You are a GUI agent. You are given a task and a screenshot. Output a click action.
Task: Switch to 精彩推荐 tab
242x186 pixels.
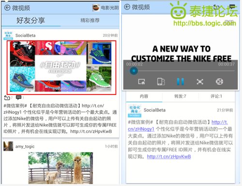(x=90, y=20)
